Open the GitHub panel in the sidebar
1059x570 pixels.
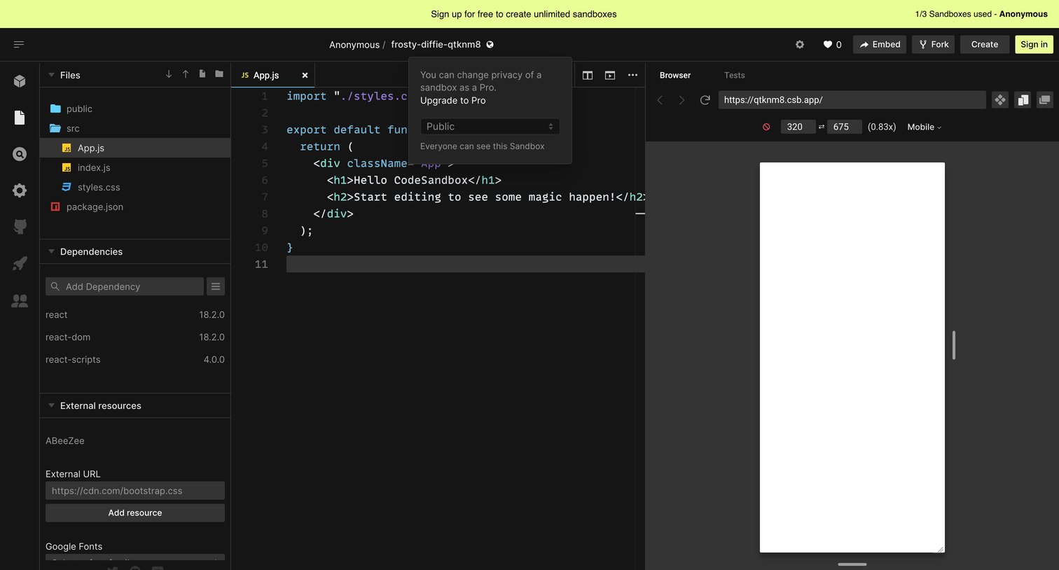[20, 227]
